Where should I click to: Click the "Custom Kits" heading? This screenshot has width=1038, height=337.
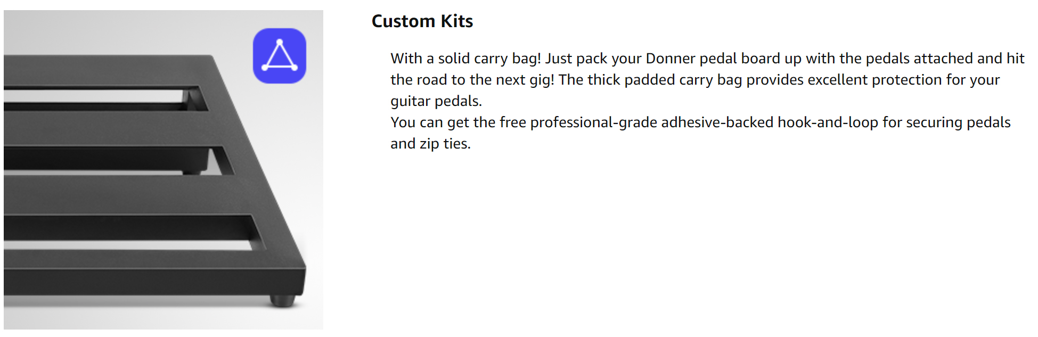point(422,21)
